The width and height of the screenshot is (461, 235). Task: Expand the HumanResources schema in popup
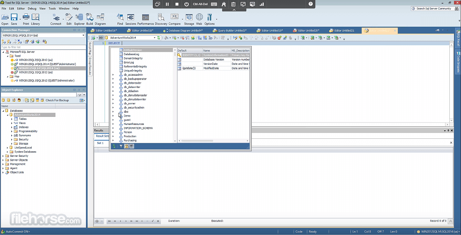tap(113, 124)
